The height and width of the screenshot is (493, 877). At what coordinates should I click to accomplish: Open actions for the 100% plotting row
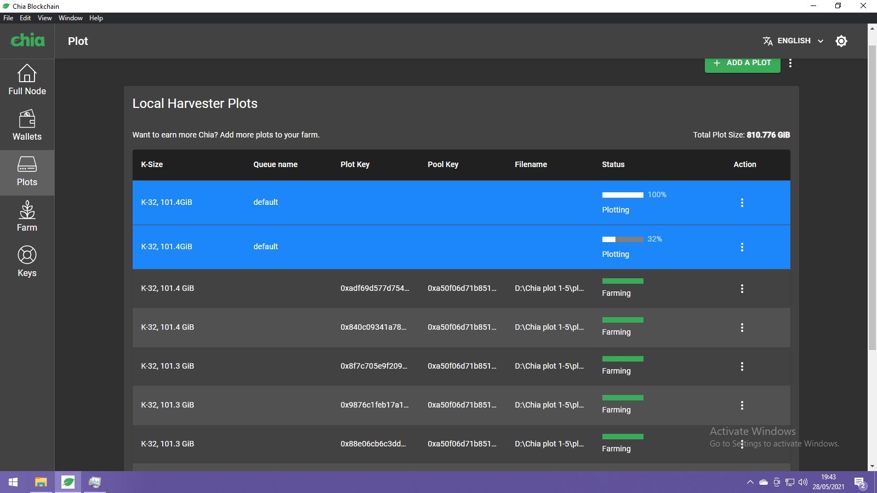tap(742, 203)
